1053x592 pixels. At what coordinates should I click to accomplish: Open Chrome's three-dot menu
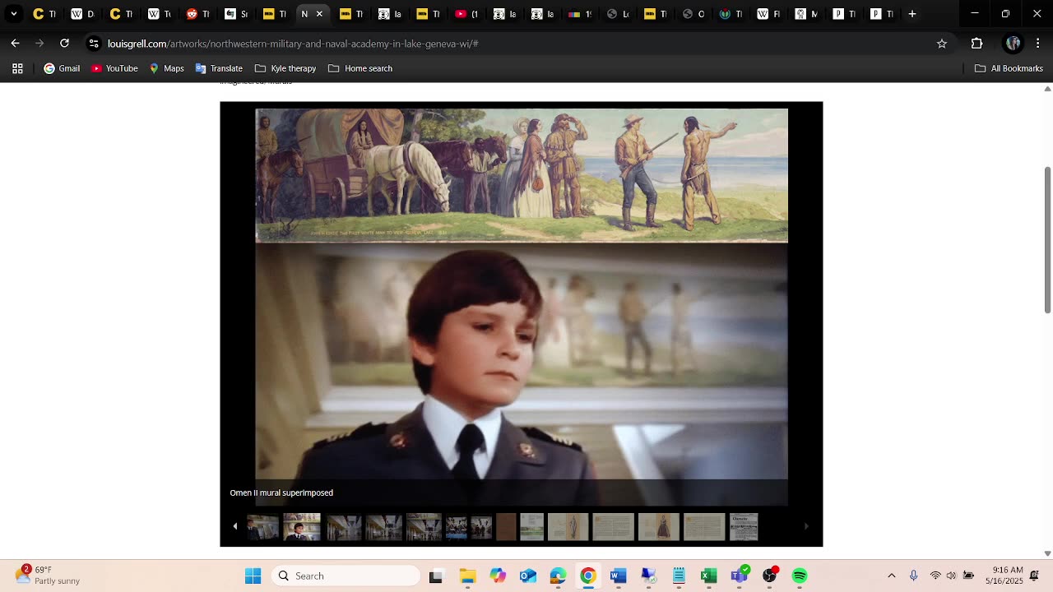[x=1037, y=43]
